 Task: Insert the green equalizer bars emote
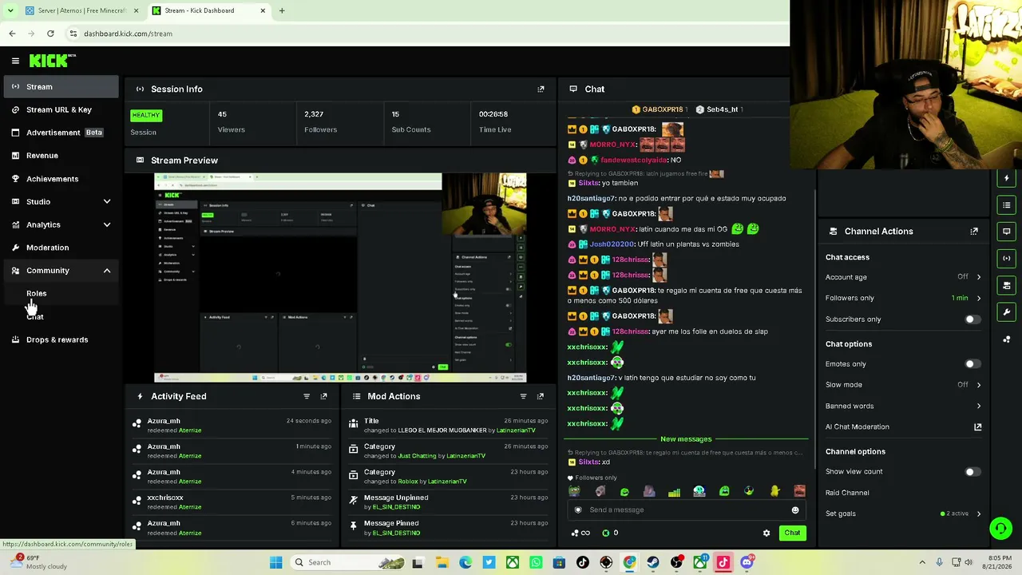tap(674, 491)
